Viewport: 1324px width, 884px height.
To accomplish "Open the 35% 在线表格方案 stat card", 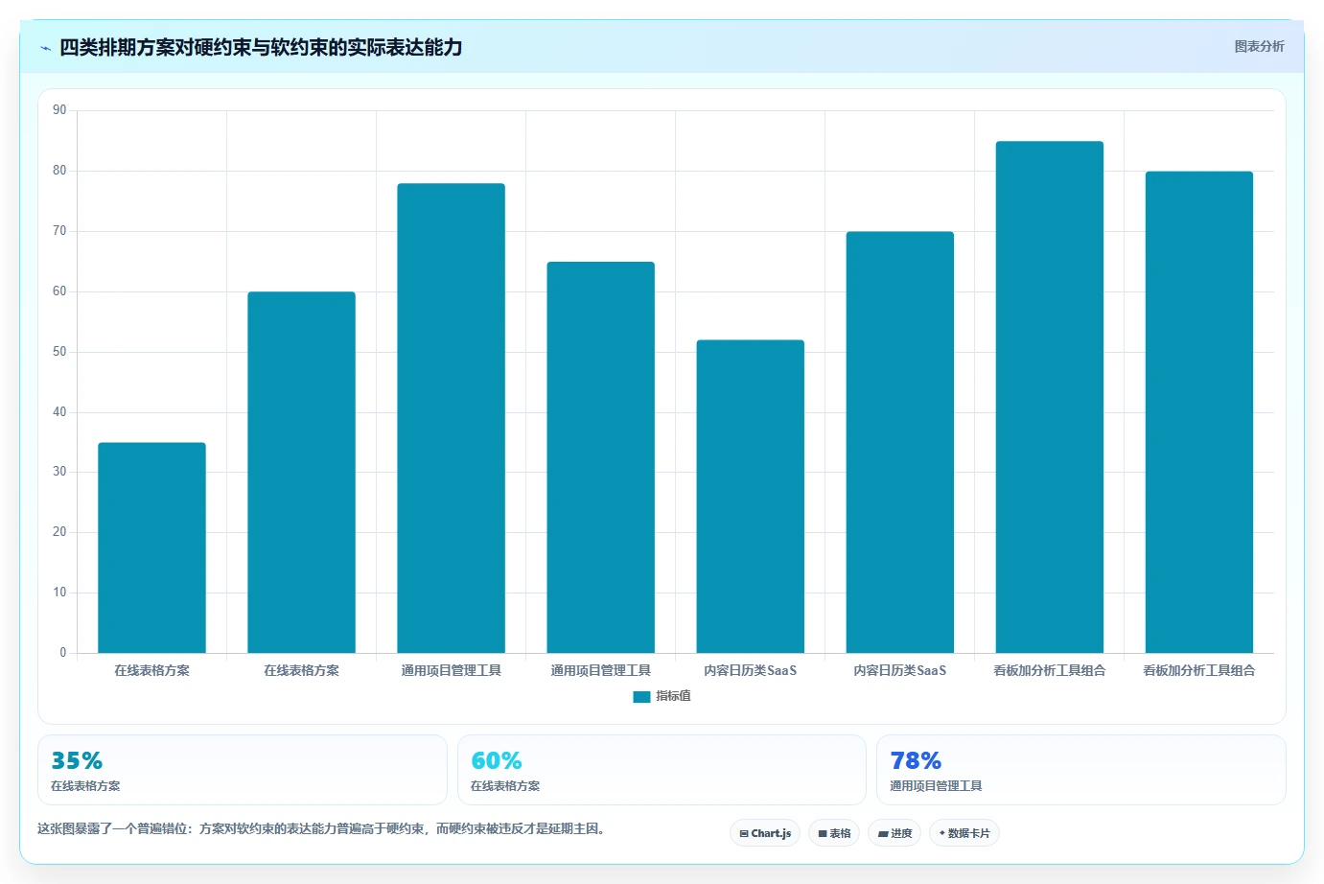I will click(243, 770).
